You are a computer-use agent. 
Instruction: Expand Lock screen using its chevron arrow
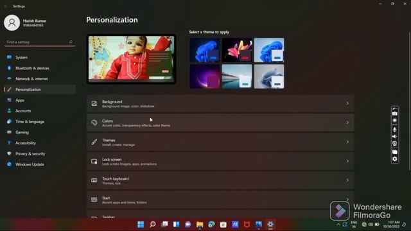coord(347,161)
